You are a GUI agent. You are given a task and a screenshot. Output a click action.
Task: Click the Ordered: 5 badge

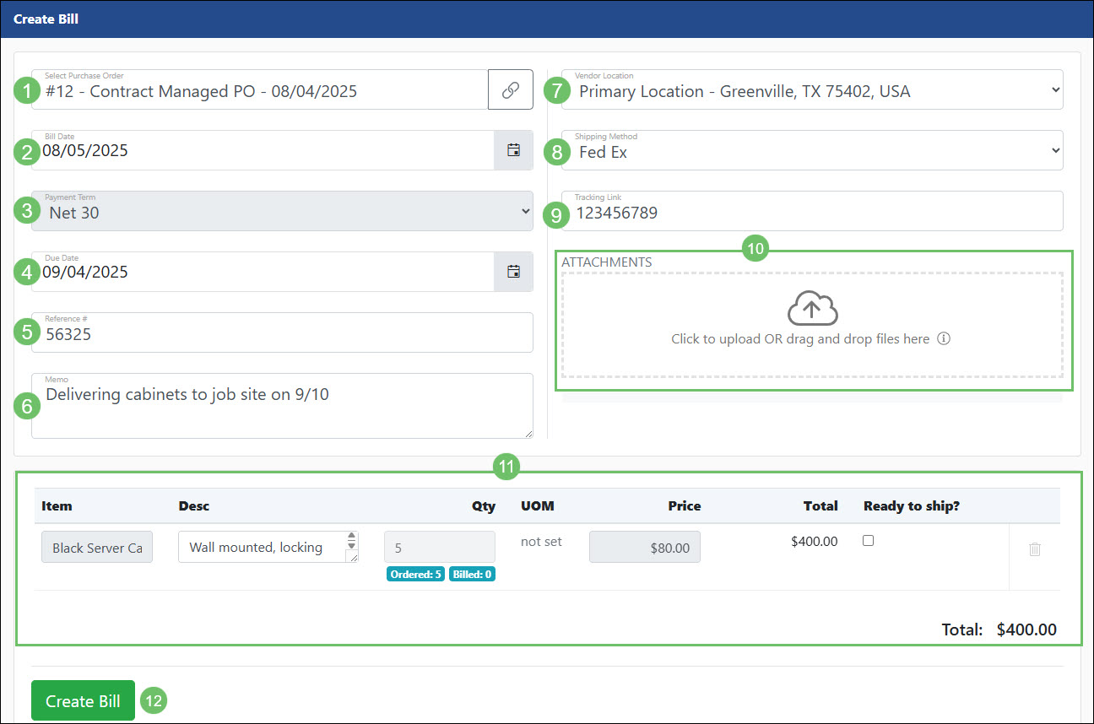click(415, 573)
